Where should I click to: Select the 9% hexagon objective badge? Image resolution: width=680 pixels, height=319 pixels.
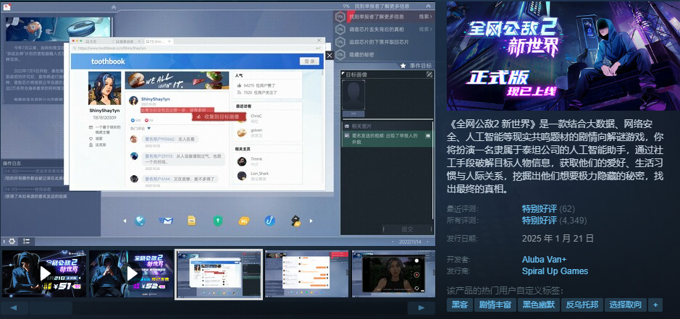(340, 17)
